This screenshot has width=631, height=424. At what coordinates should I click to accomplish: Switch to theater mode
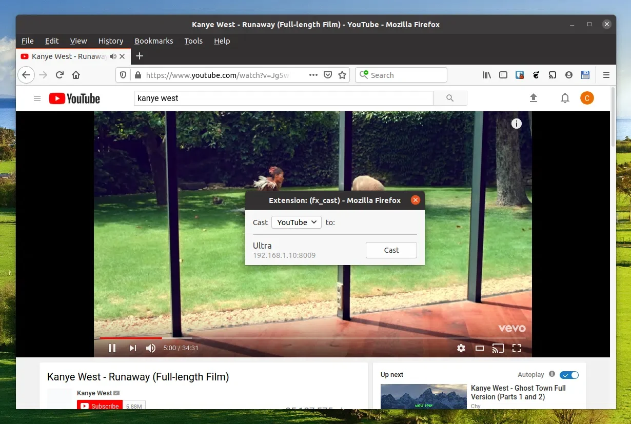[x=480, y=348]
